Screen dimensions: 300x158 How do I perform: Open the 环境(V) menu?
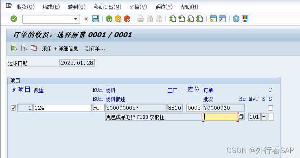point(138,7)
